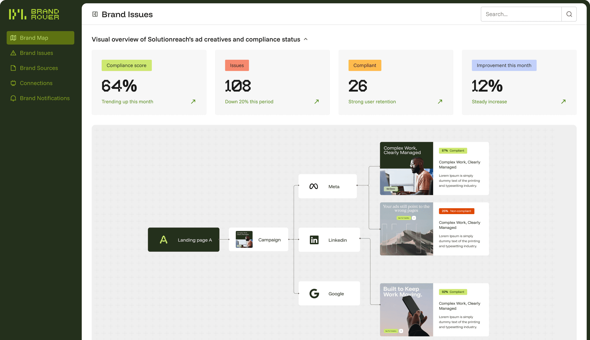Viewport: 590px width, 340px height.
Task: Click the 87% Compliant badge
Action: (453, 150)
